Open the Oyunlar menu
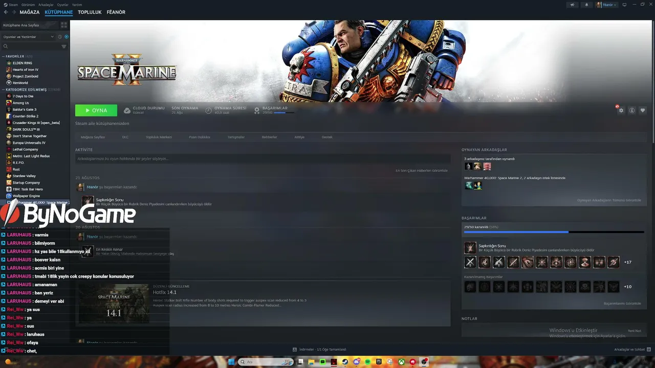This screenshot has height=368, width=655. pos(62,5)
